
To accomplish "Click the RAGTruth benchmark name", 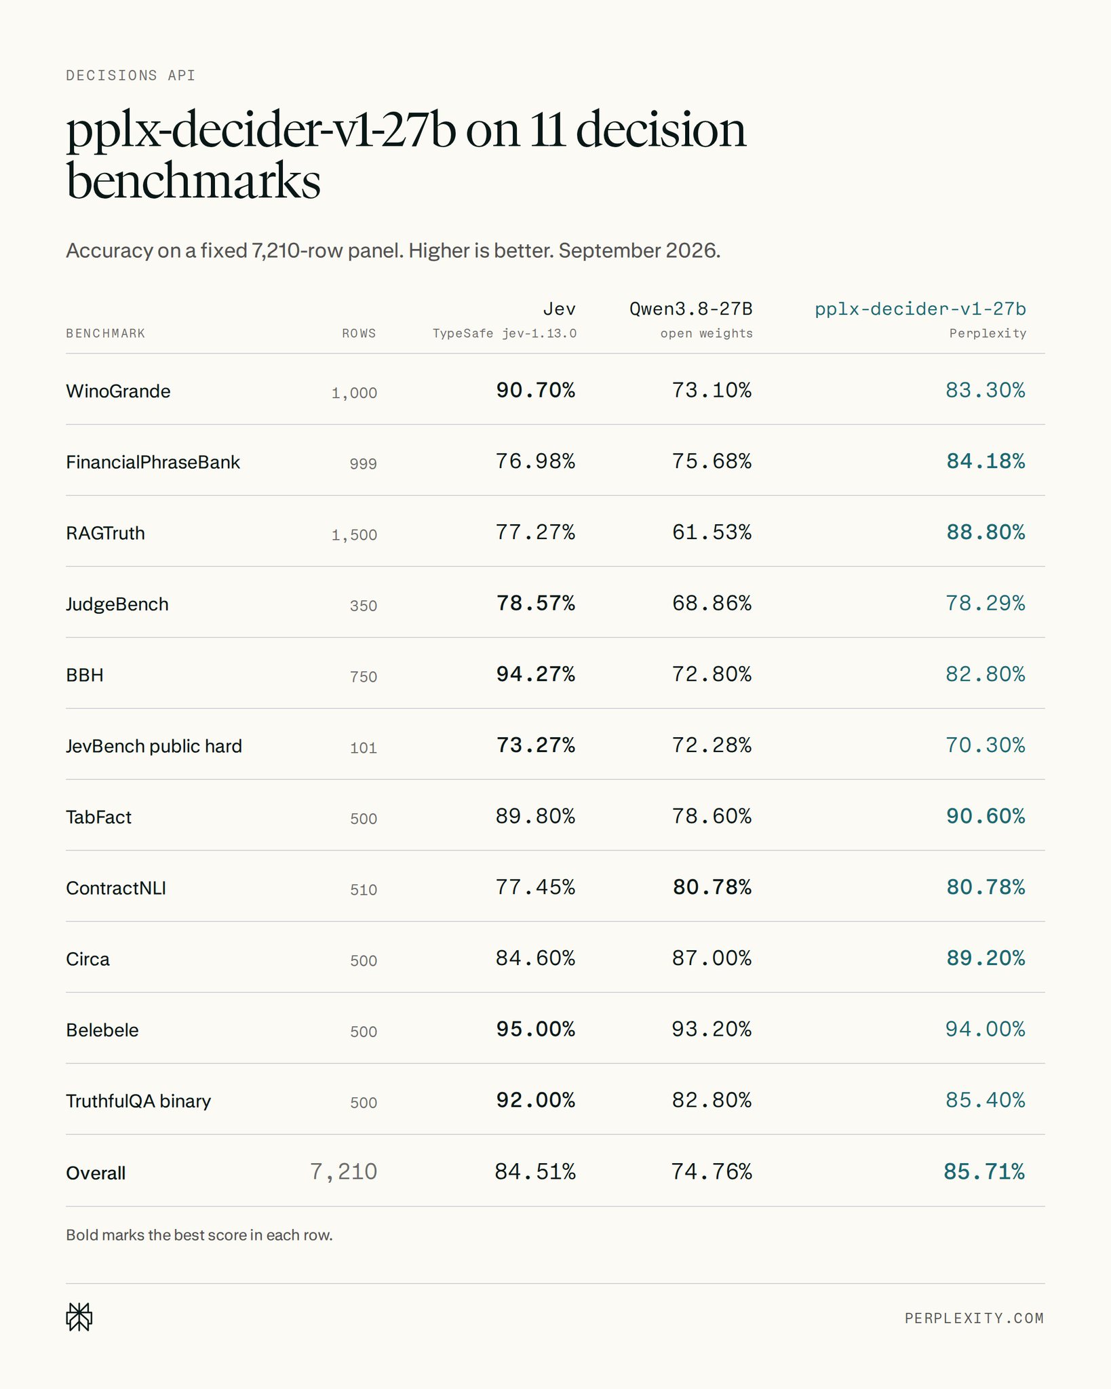I will point(105,533).
